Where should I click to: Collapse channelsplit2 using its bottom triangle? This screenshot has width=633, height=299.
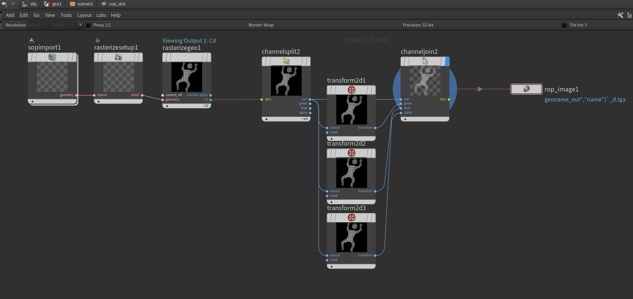point(266,119)
